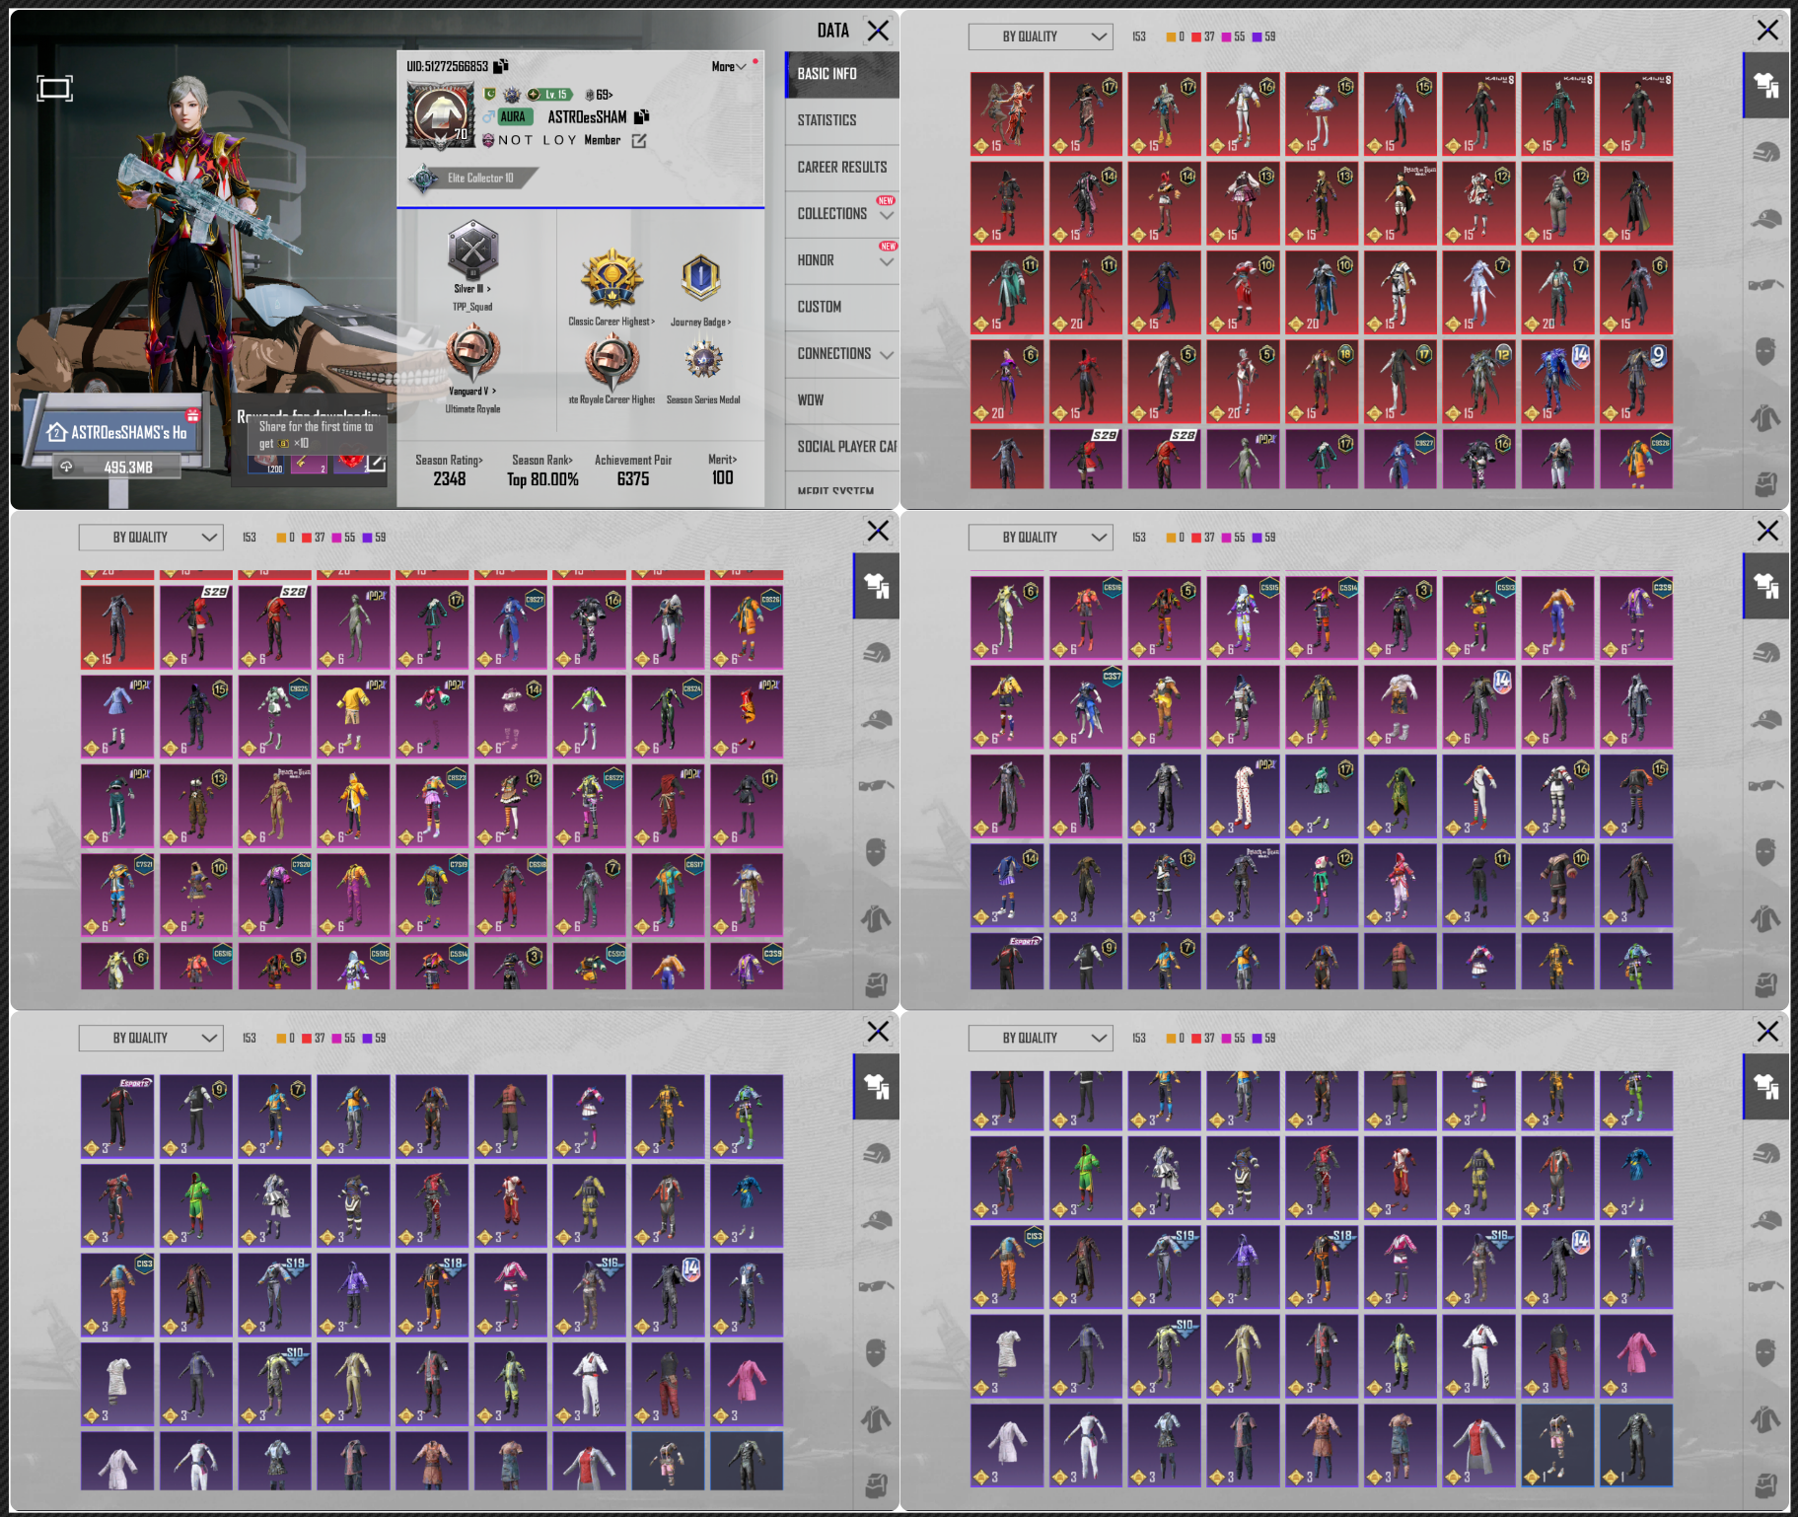The width and height of the screenshot is (1798, 1517).
Task: Open BY QUALITY dropdown in bottom-right panel
Action: point(1041,1039)
